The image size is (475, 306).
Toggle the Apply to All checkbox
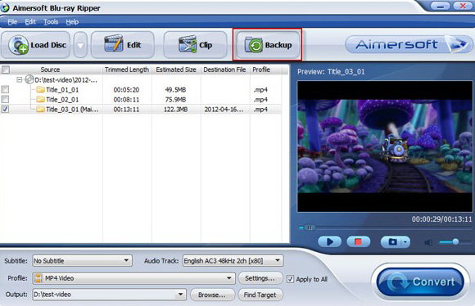pyautogui.click(x=290, y=279)
